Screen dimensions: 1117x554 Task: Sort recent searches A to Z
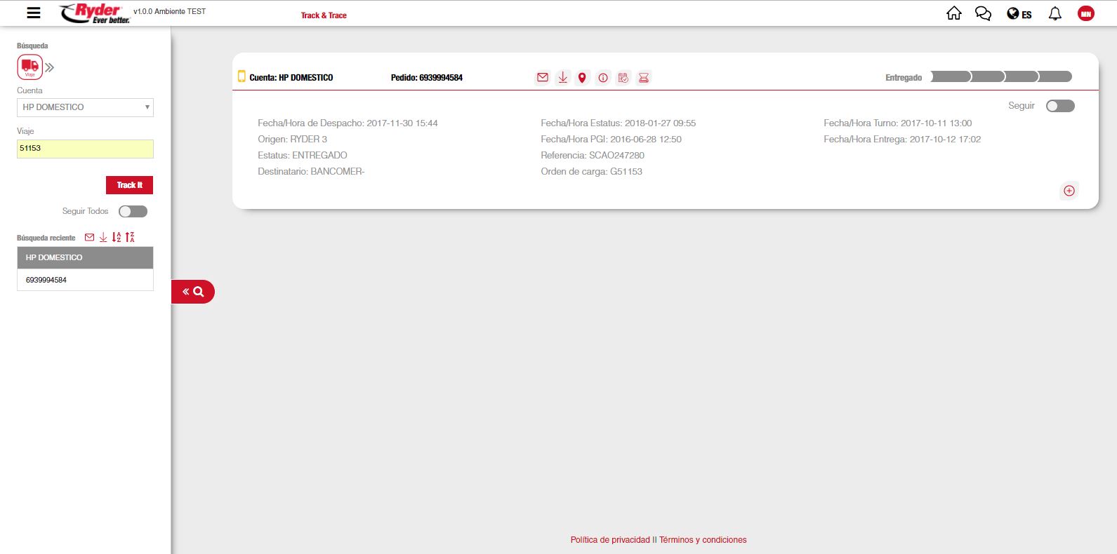(x=117, y=238)
